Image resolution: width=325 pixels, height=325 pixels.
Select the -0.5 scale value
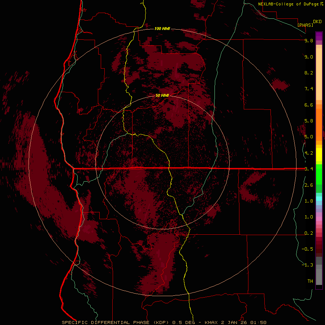click(x=307, y=249)
